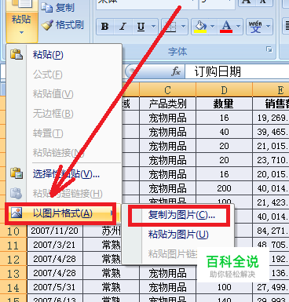Click the picture icon beside 以图片格式

[x=16, y=213]
